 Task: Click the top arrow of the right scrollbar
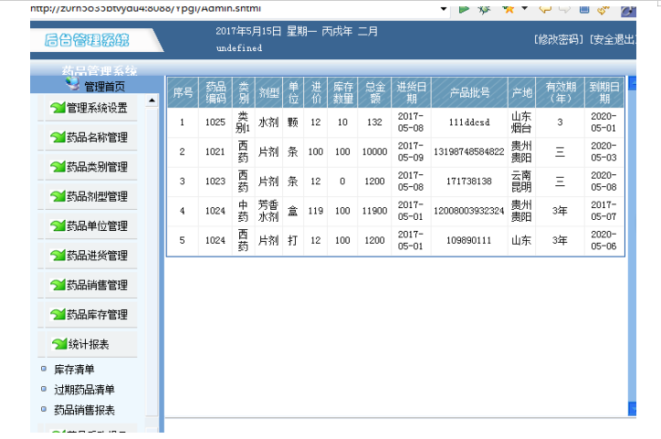point(632,83)
